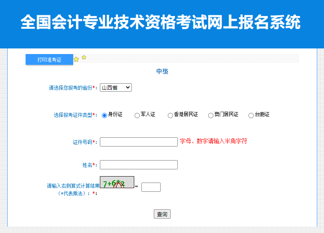
Task: Click the second yellow star icon
Action: pos(84,58)
